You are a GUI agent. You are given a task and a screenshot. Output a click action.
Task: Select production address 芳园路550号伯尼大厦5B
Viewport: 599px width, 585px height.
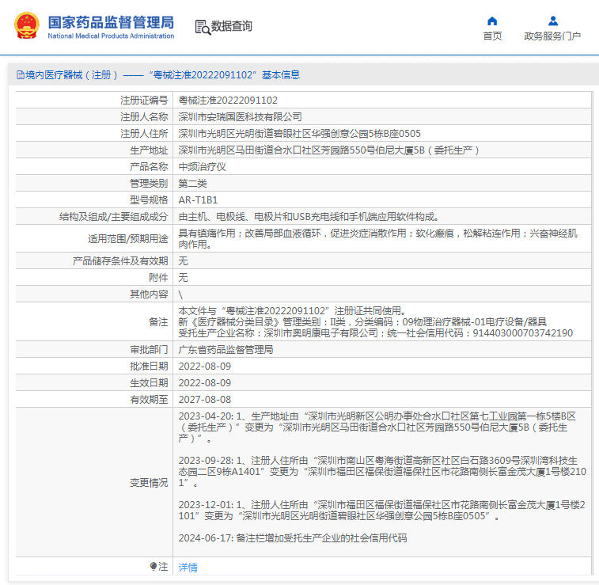[328, 150]
